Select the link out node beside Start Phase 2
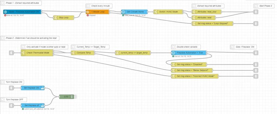The height and width of the screenshot is (114, 277). (256, 12)
